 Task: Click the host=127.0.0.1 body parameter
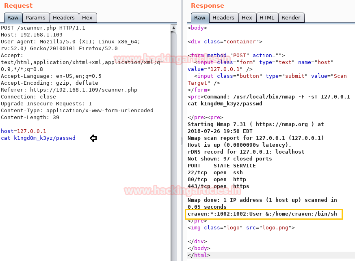pos(24,131)
